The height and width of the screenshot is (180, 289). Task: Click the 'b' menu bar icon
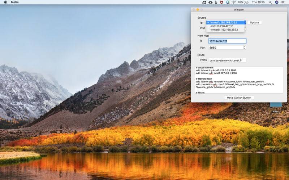pos(216,2)
